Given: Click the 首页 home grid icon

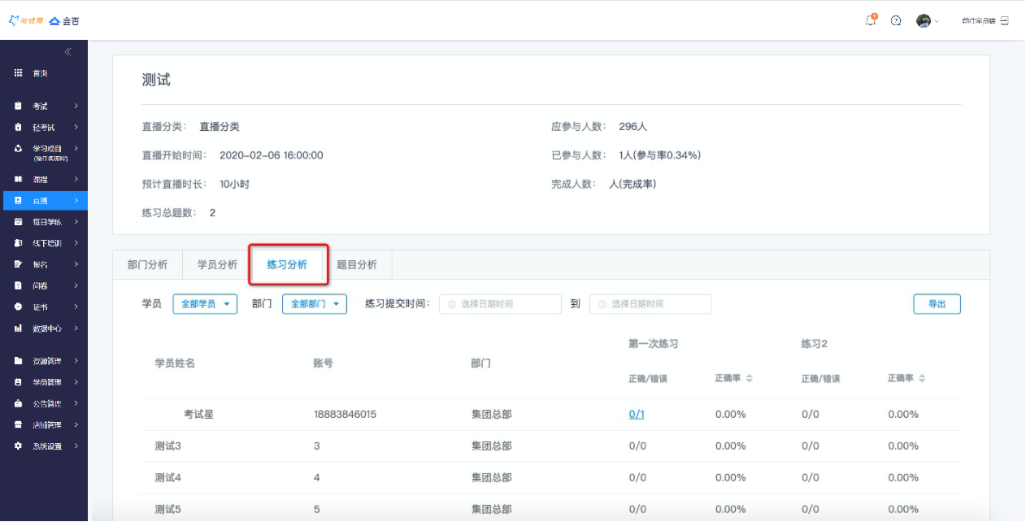Looking at the screenshot, I should [x=18, y=73].
